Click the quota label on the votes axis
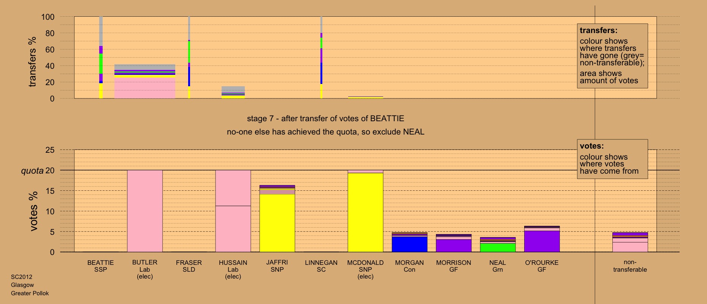This screenshot has width=707, height=304. [x=32, y=171]
